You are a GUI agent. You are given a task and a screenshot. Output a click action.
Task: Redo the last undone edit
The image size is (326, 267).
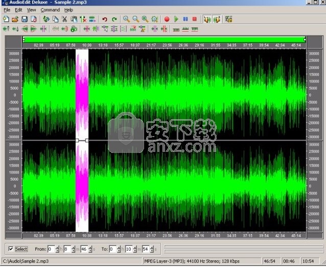[x=114, y=19]
